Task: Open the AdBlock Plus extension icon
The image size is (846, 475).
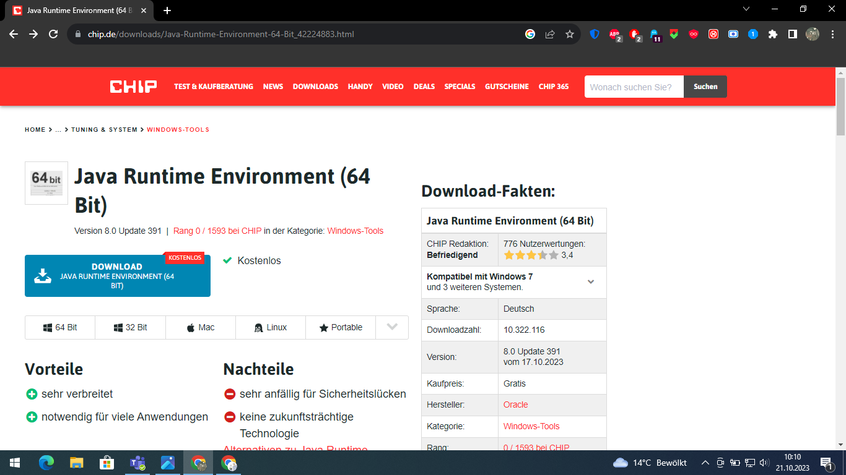Action: (x=614, y=35)
